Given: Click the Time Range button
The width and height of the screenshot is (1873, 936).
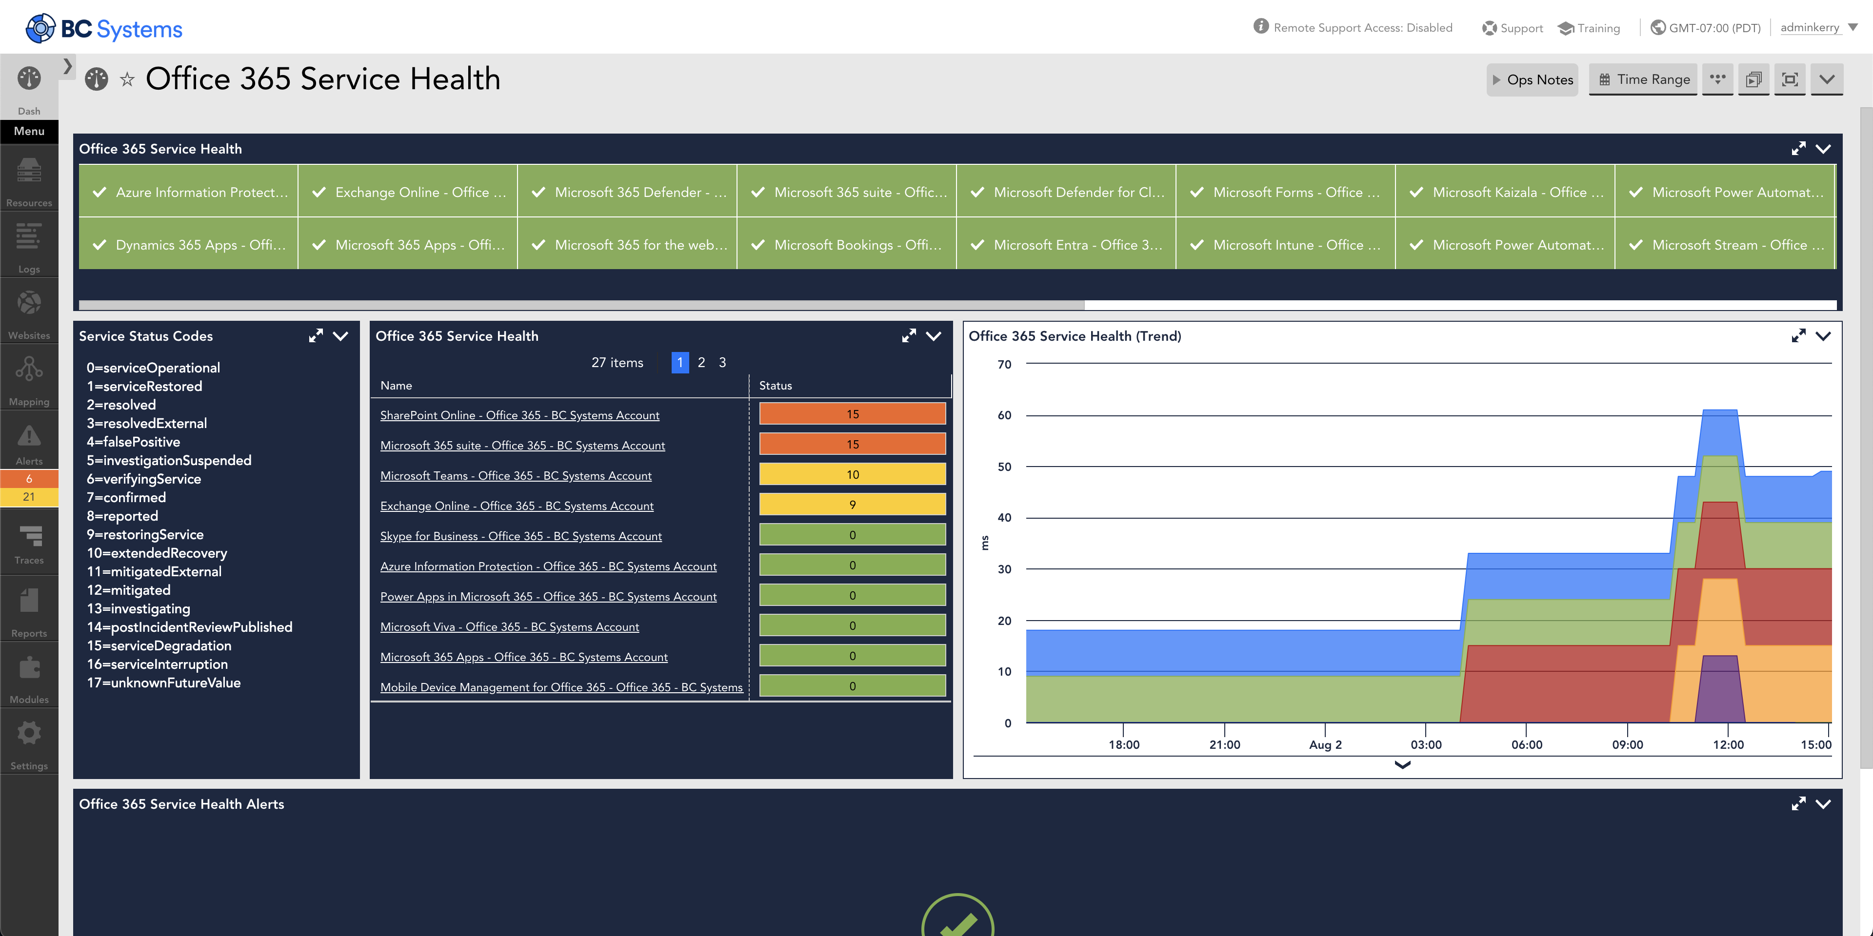Looking at the screenshot, I should coord(1643,79).
